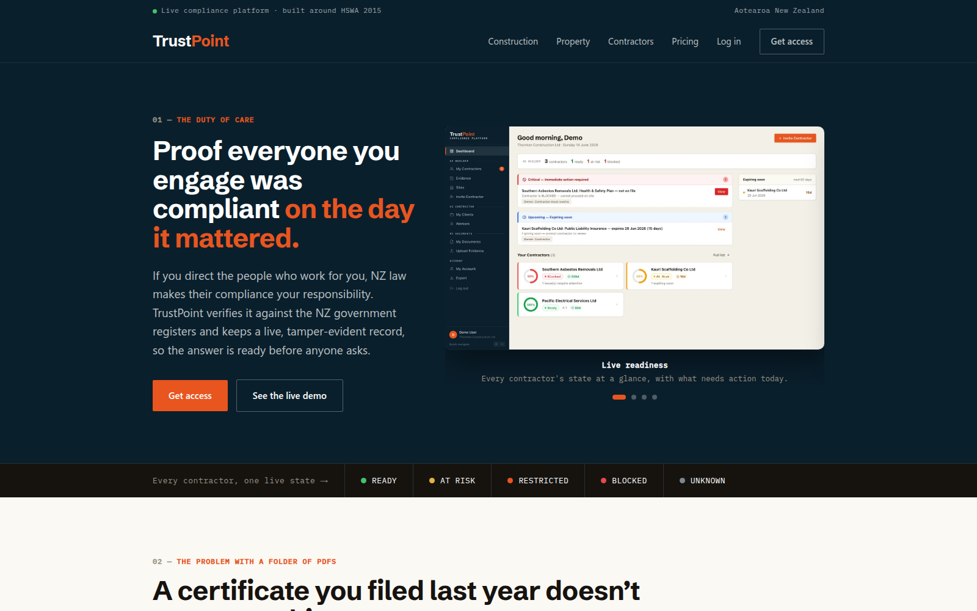Click Workers icon in preview sidebar
Image resolution: width=977 pixels, height=611 pixels.
coord(452,224)
